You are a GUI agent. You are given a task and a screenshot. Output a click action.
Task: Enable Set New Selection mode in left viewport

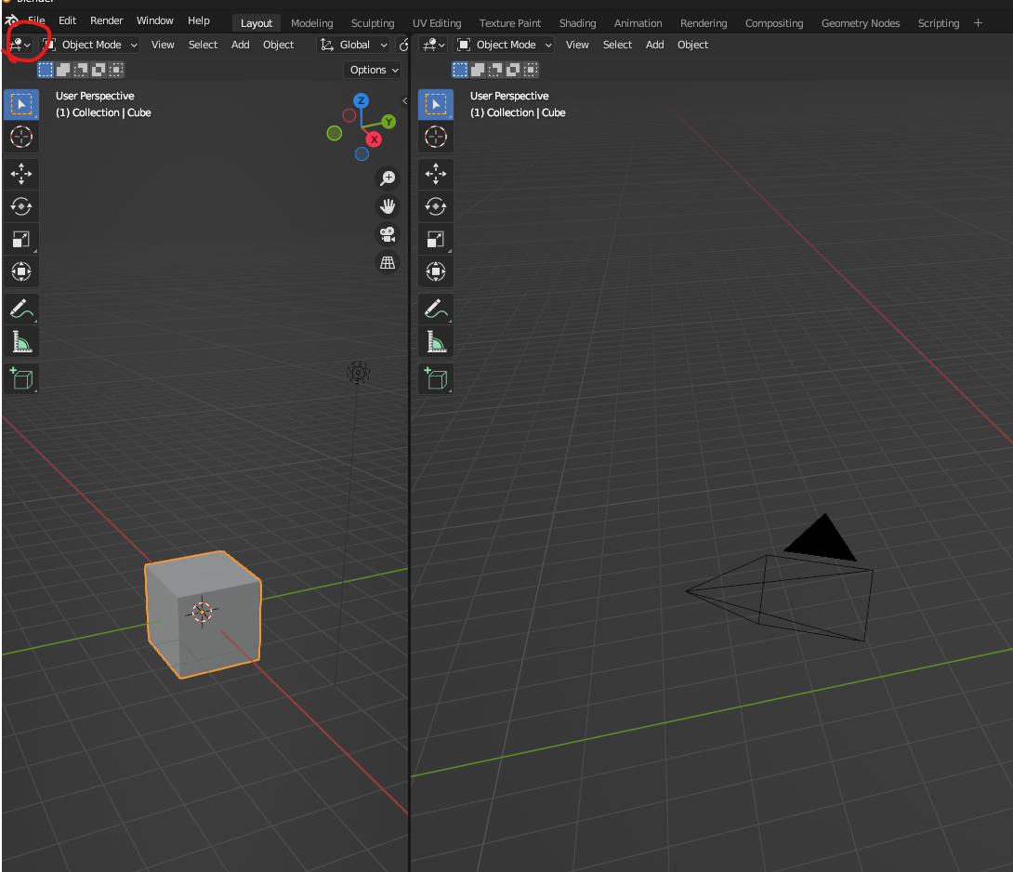coord(46,70)
